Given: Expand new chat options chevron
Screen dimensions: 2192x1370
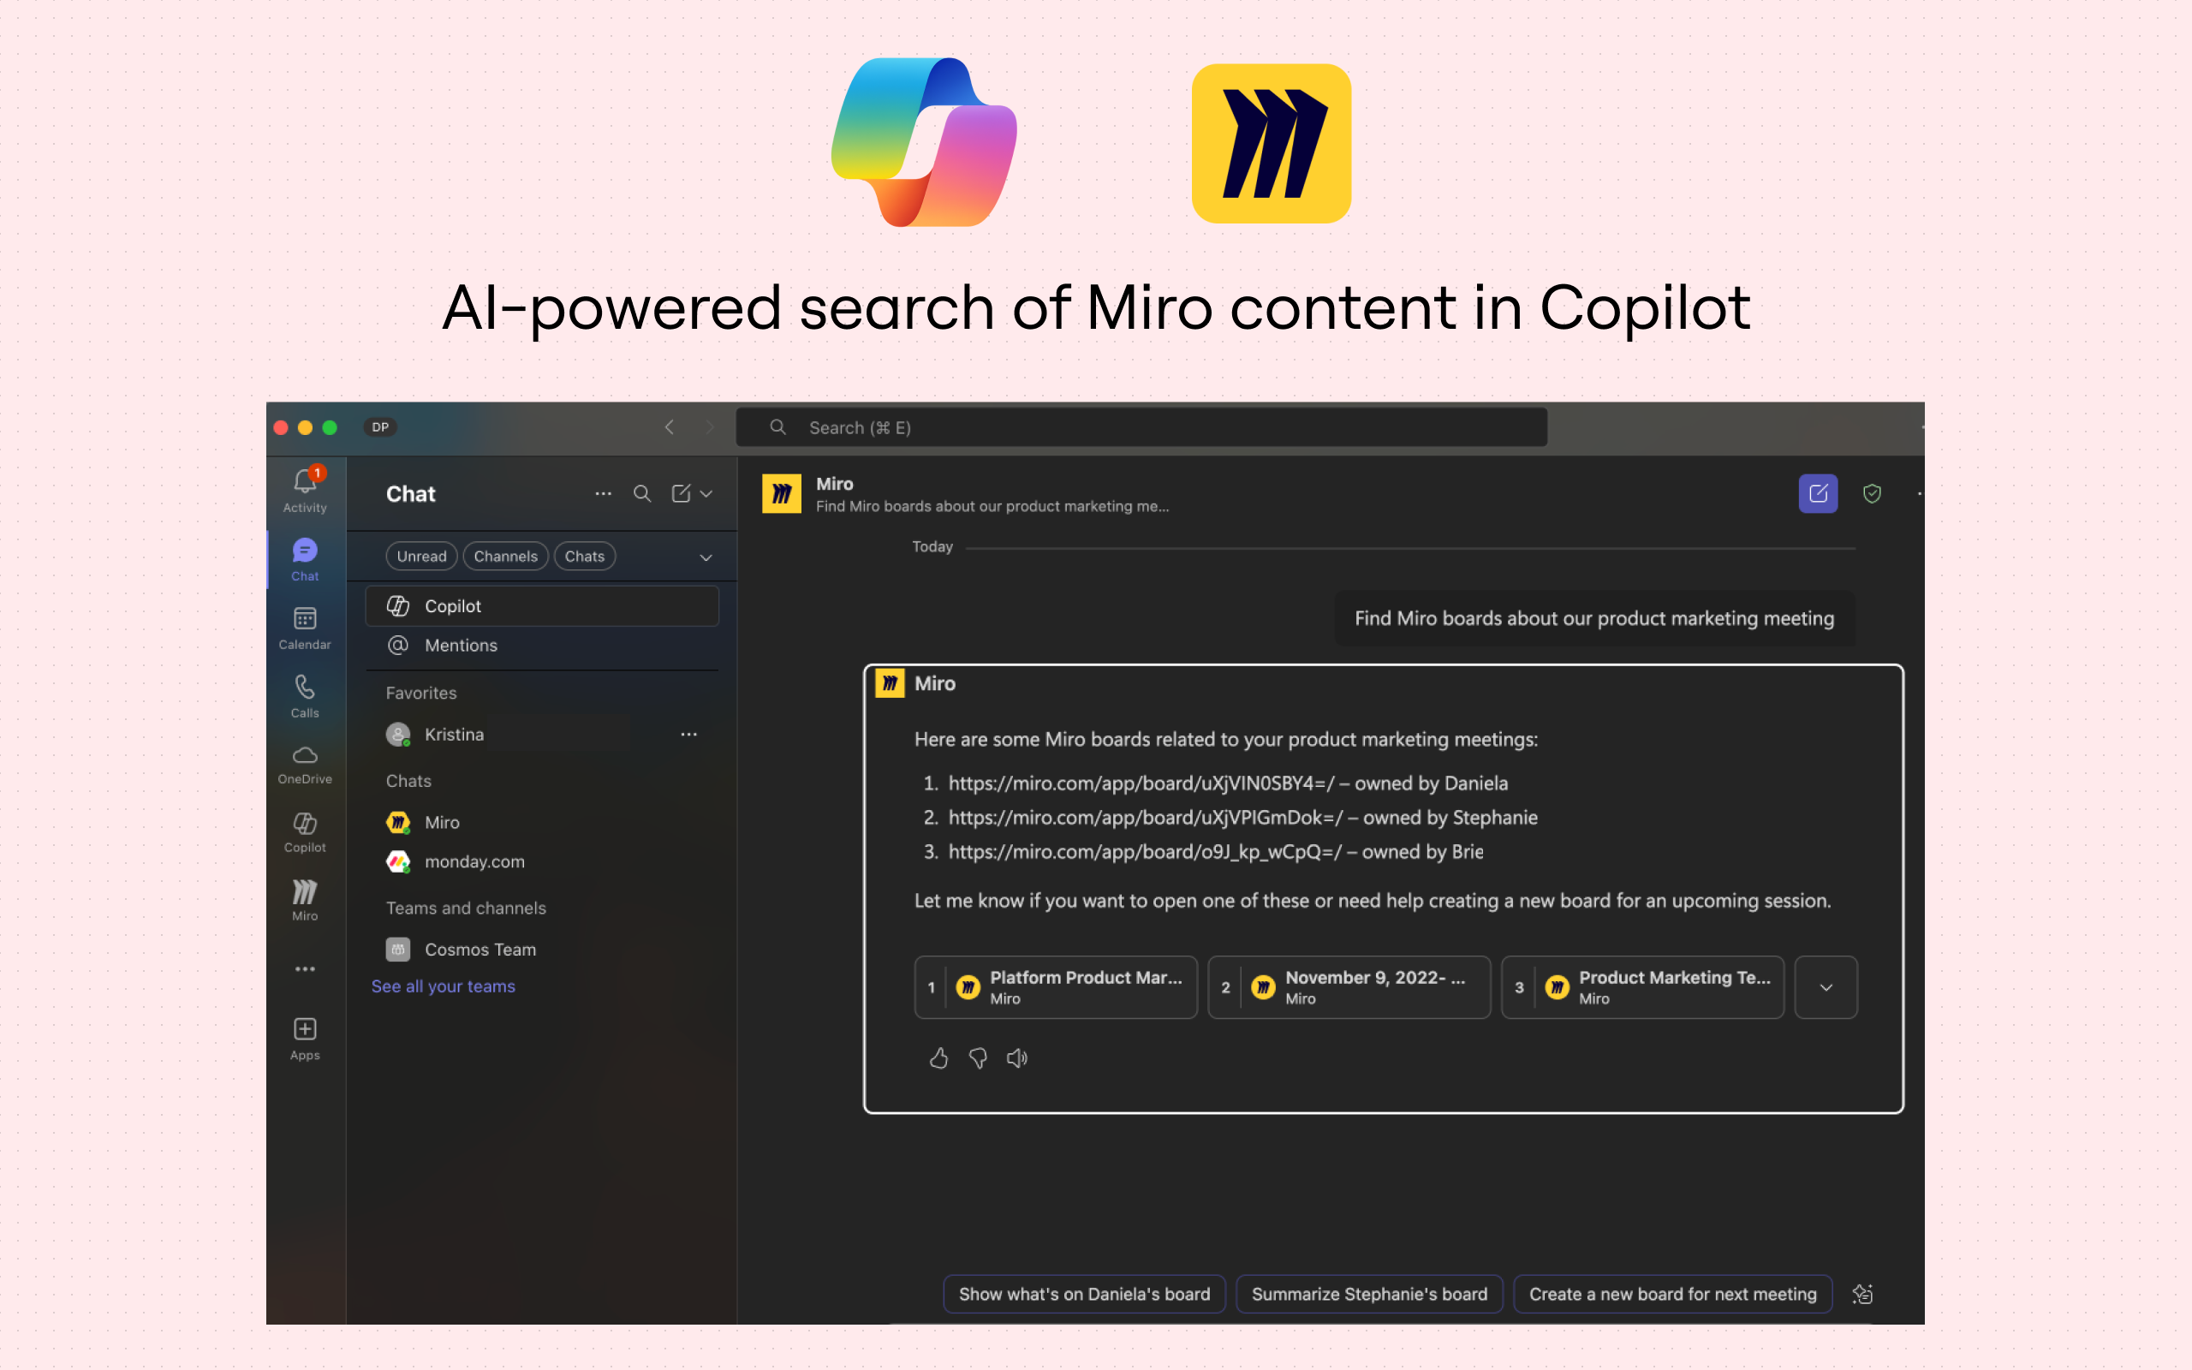Looking at the screenshot, I should [706, 494].
